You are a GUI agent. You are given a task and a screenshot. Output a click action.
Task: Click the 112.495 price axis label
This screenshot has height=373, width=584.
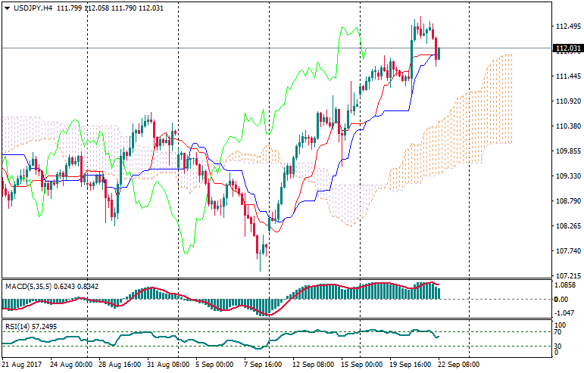(567, 26)
